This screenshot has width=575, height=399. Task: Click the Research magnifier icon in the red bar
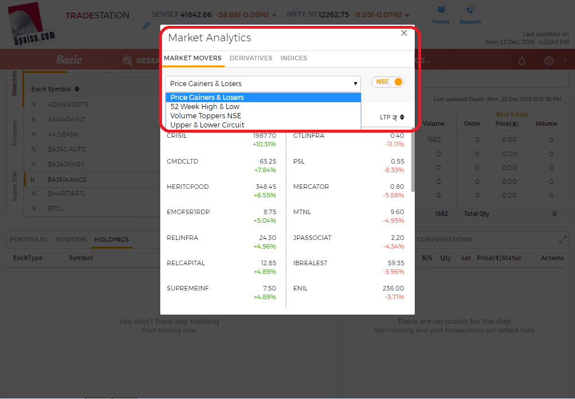128,60
